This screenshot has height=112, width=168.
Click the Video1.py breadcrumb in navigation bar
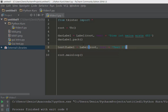pos(47,11)
